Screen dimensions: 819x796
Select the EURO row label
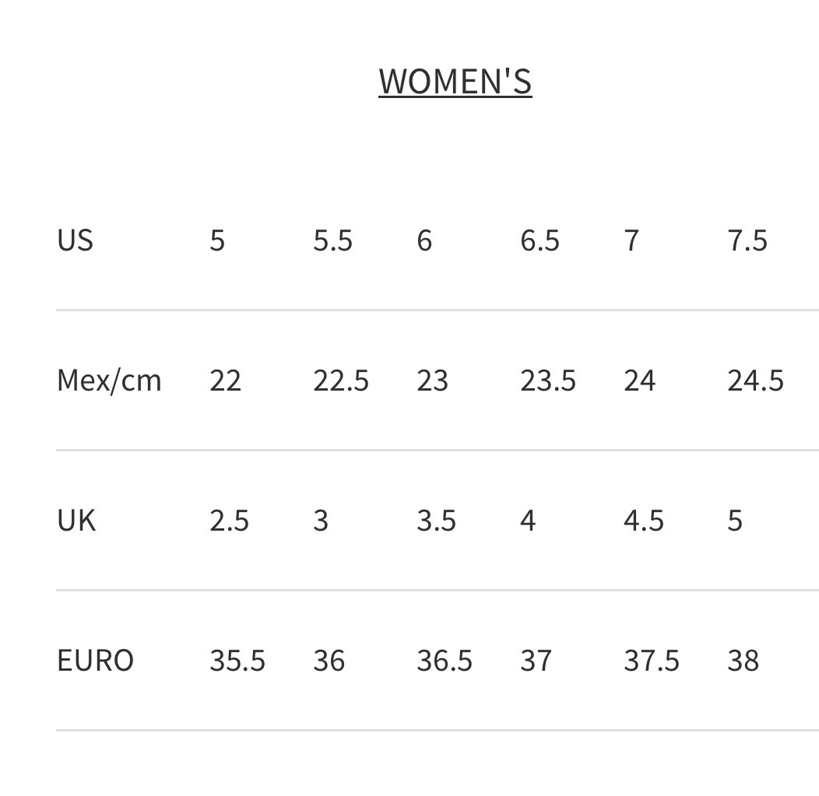[95, 661]
